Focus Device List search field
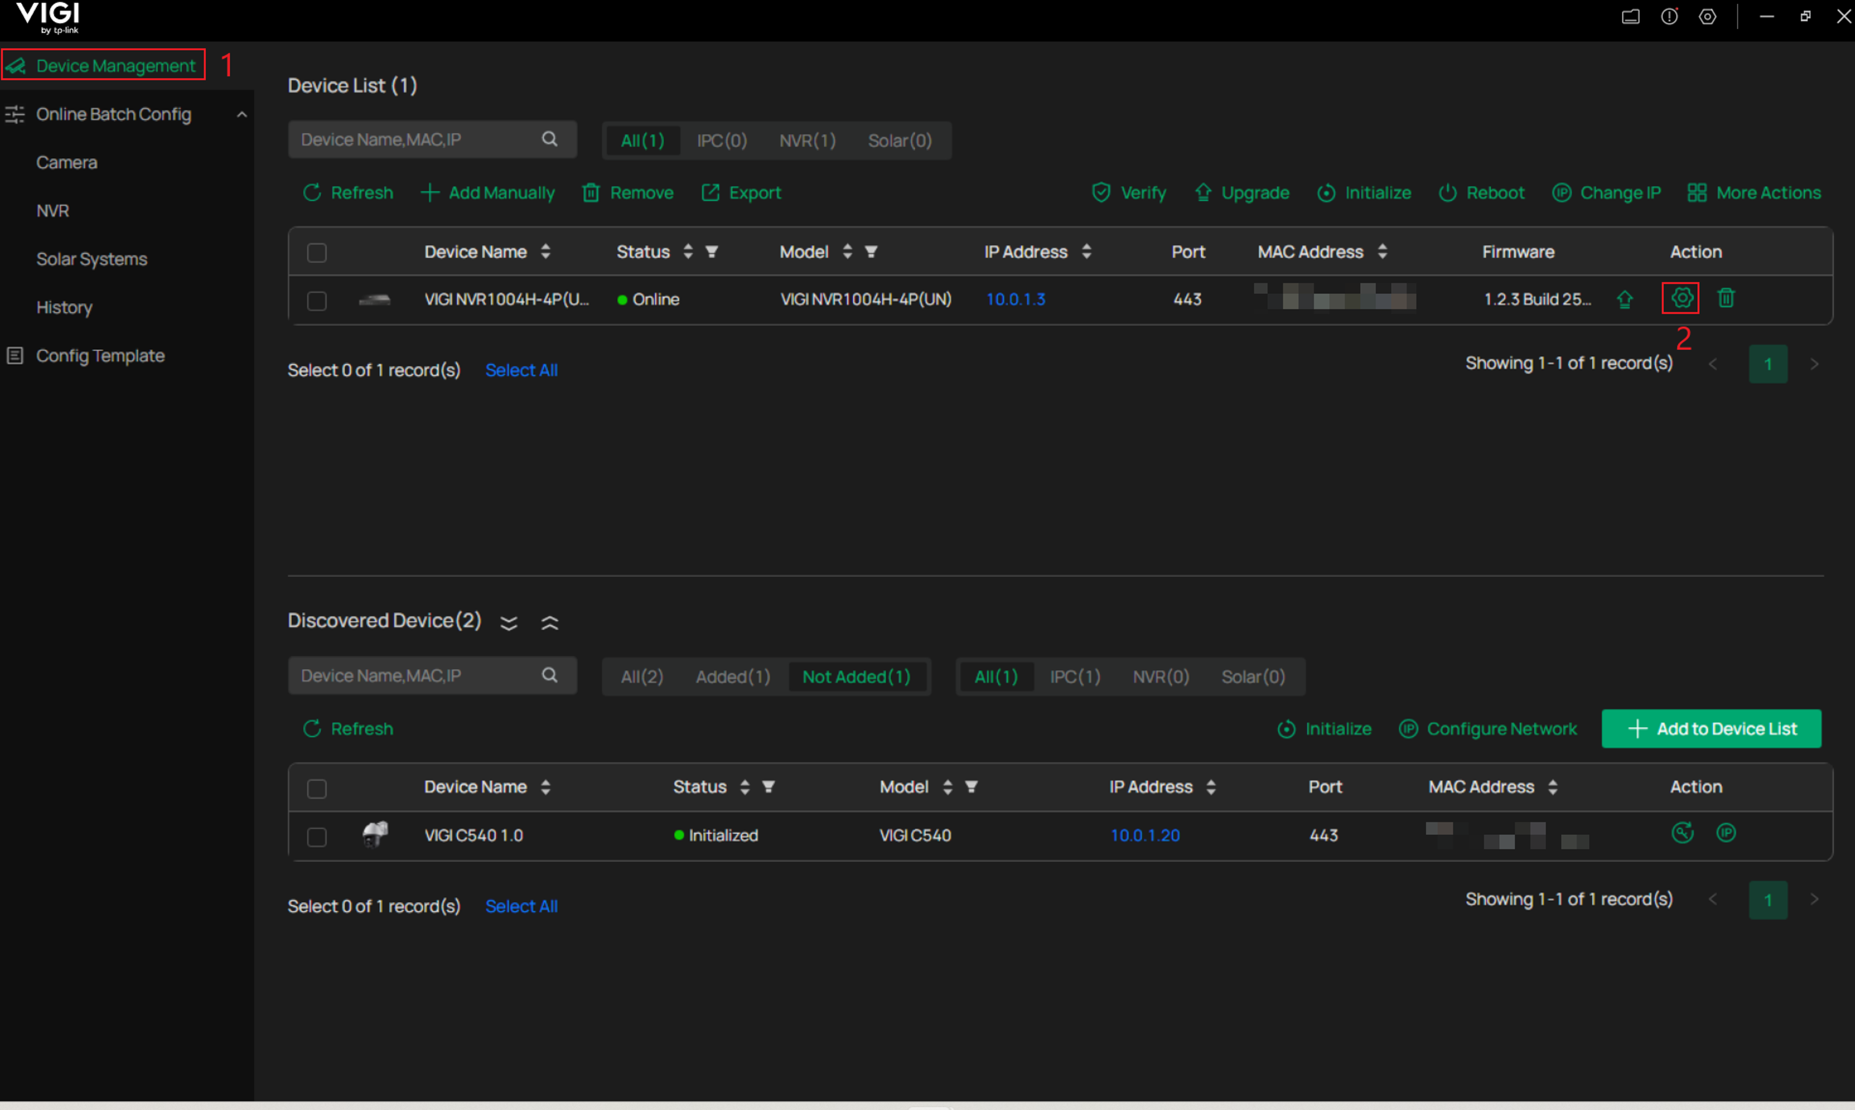This screenshot has width=1855, height=1110. (x=432, y=139)
